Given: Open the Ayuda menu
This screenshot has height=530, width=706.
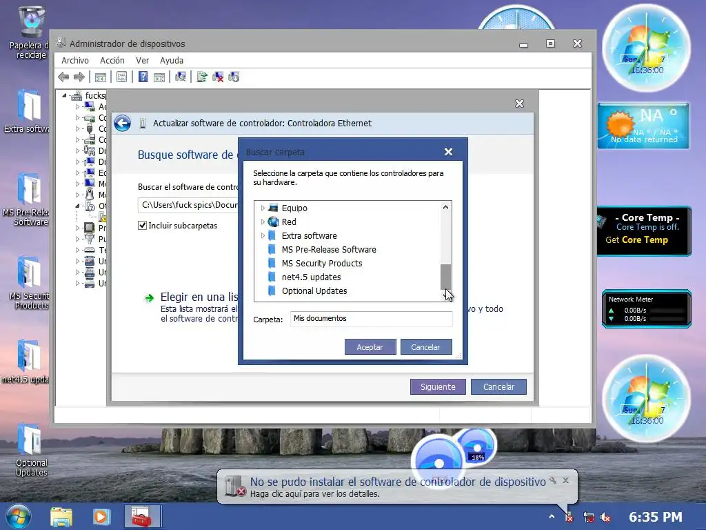Looking at the screenshot, I should 172,61.
